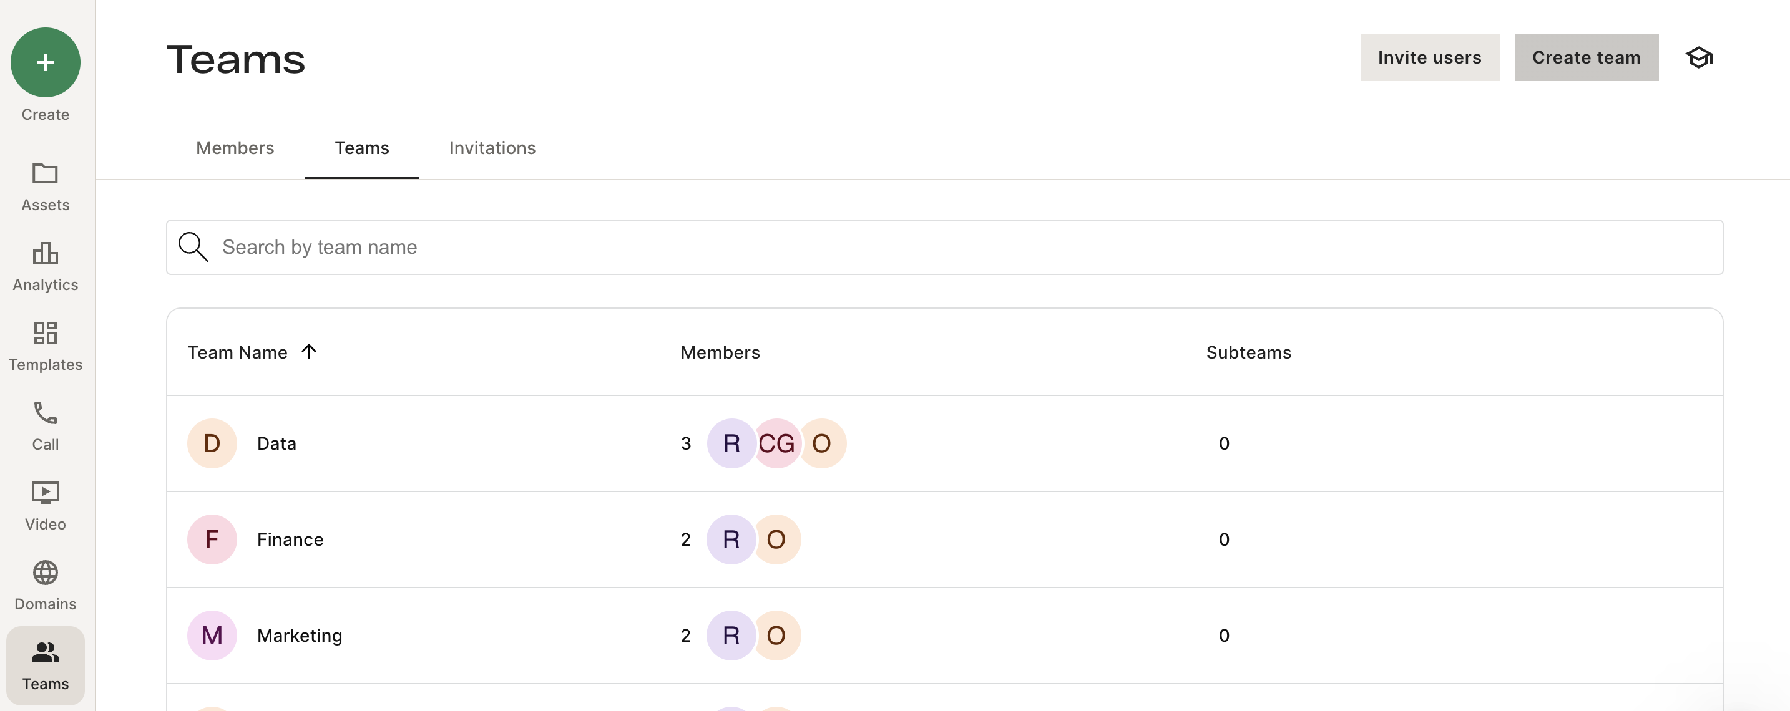Click O member avatar in Data row

[822, 443]
